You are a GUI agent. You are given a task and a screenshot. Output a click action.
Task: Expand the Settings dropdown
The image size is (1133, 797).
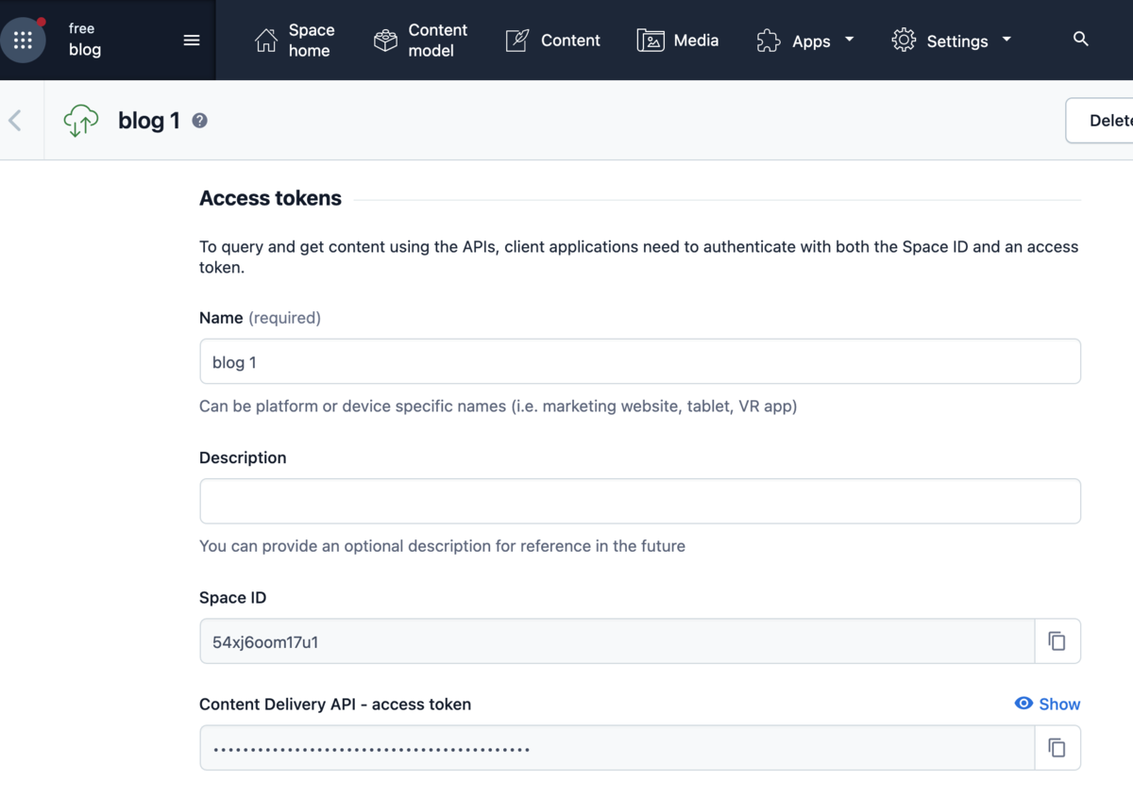click(x=1006, y=40)
